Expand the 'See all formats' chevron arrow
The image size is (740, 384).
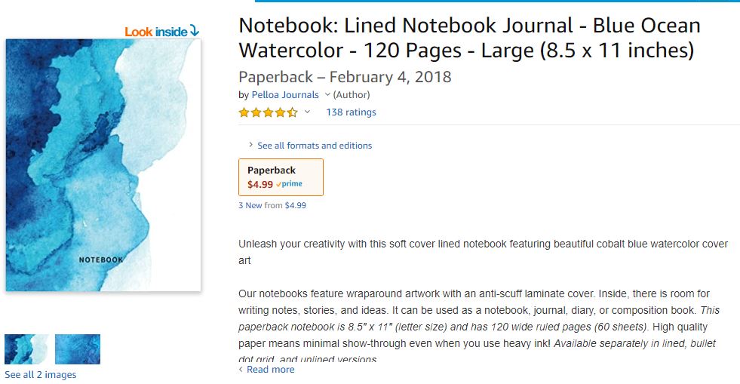pyautogui.click(x=250, y=145)
